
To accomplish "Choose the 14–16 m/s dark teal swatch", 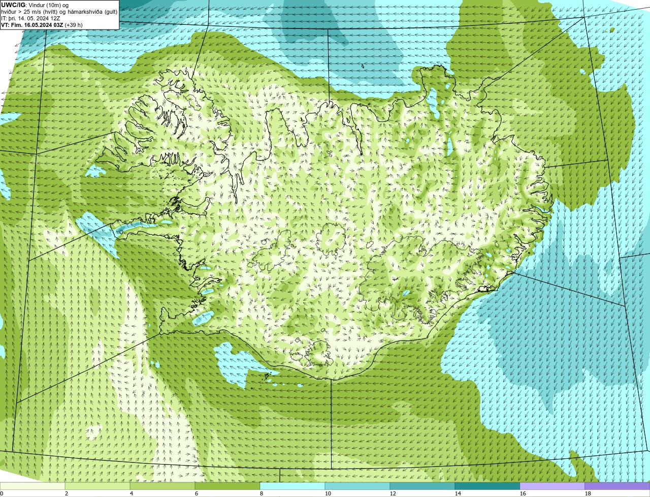I will 487,486.
